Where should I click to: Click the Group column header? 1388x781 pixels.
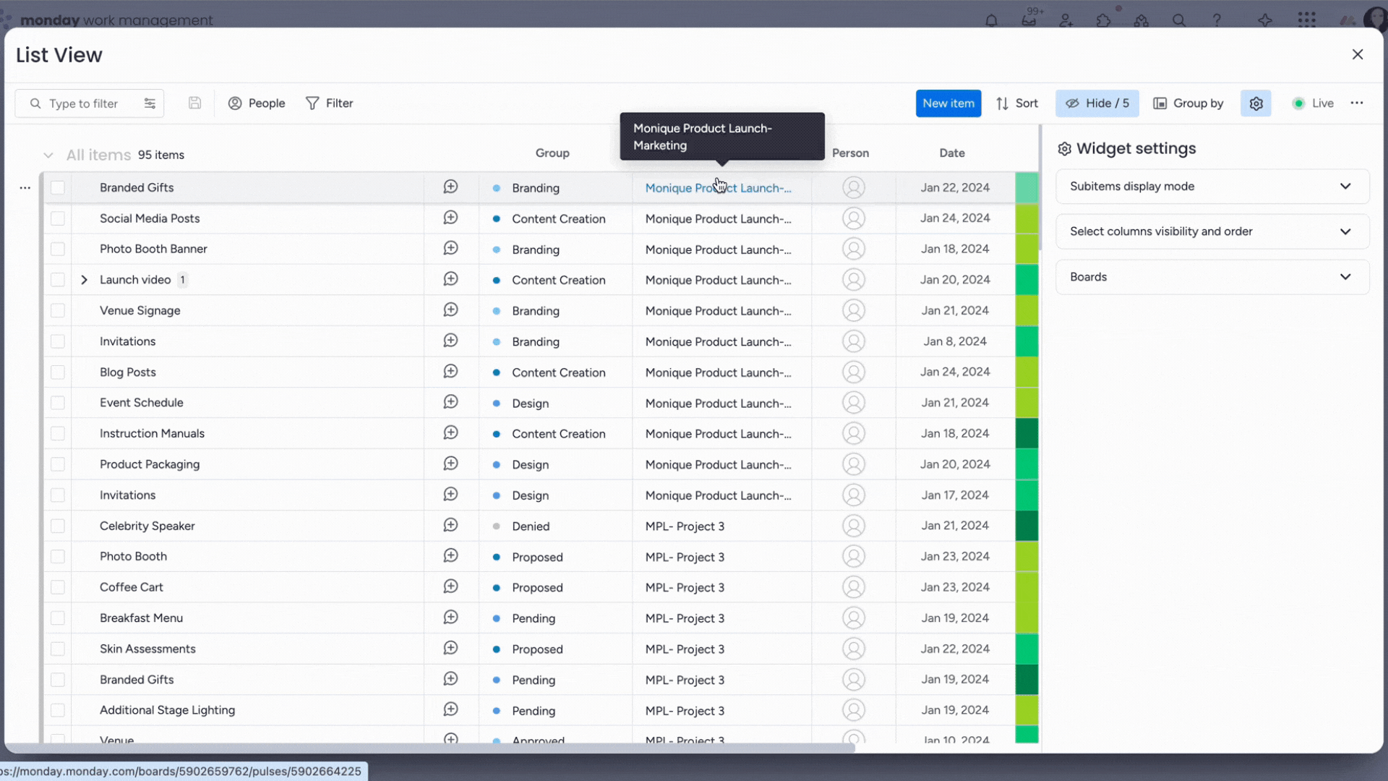(552, 153)
